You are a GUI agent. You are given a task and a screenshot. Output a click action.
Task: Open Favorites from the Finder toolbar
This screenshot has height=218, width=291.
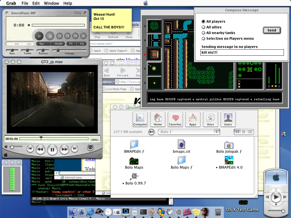pos(175,119)
